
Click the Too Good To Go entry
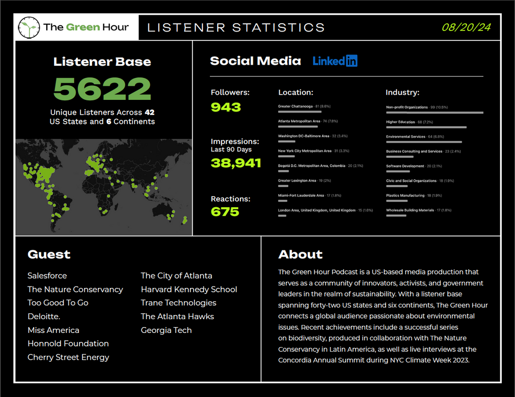pyautogui.click(x=58, y=303)
